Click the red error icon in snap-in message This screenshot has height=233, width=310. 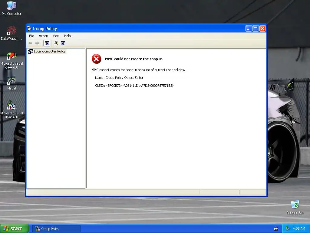pos(97,59)
